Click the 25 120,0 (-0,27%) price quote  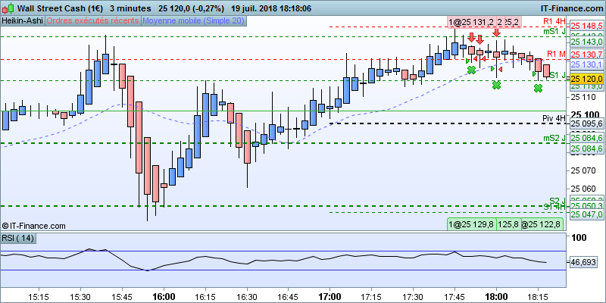[x=192, y=8]
